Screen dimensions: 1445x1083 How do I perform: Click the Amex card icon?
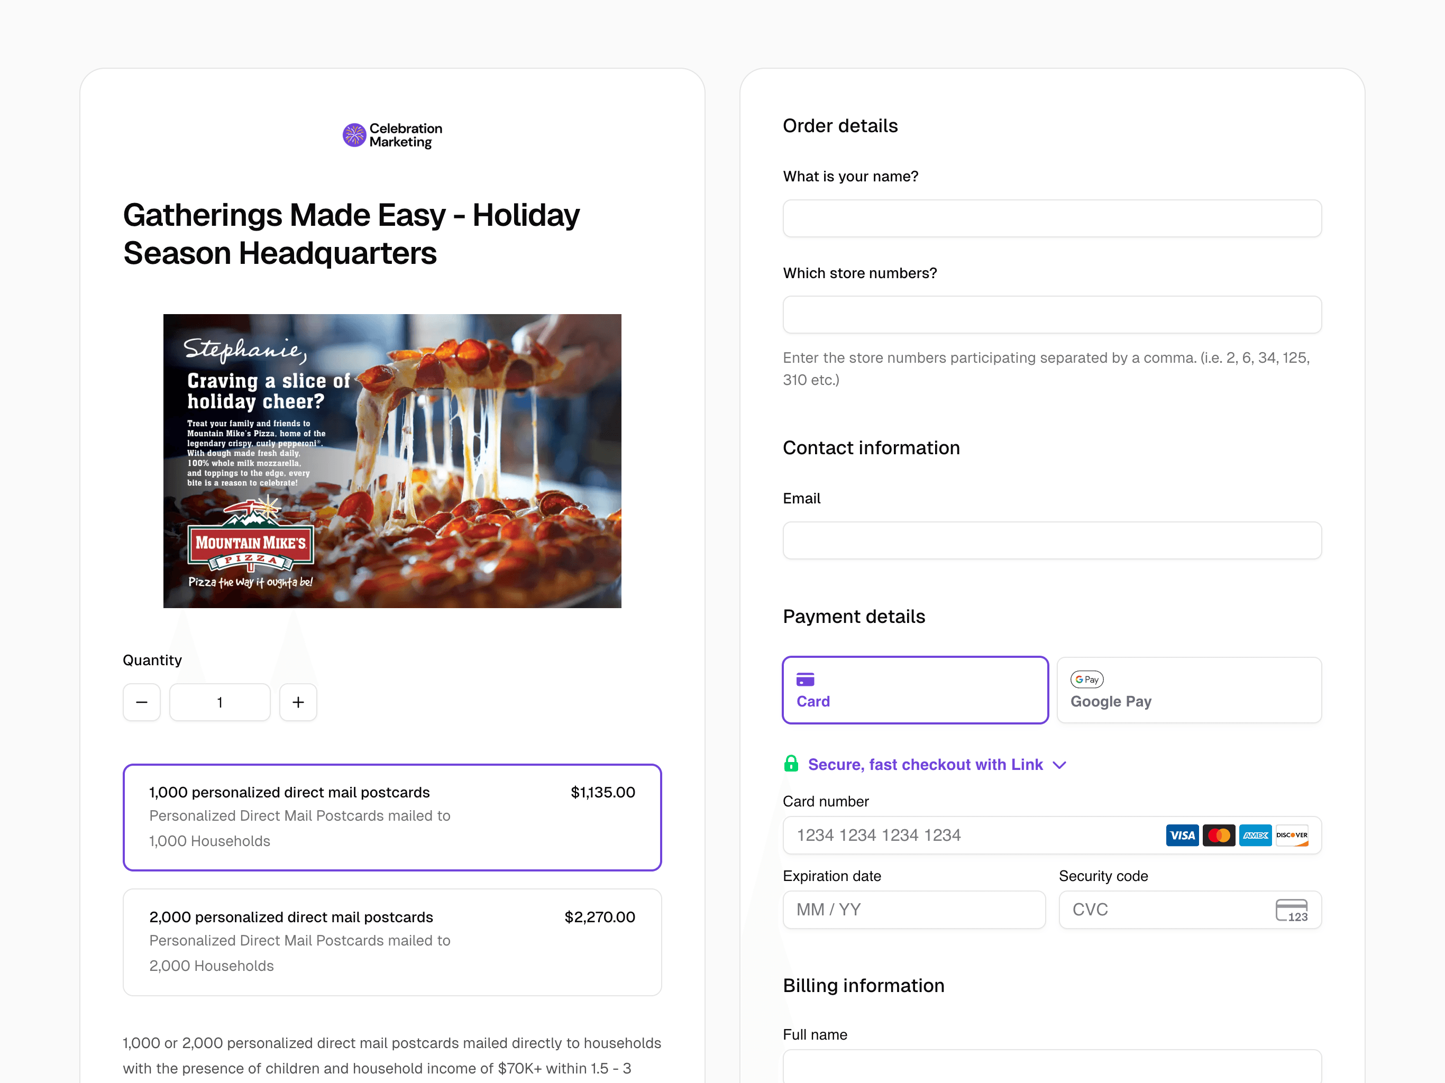(1255, 835)
